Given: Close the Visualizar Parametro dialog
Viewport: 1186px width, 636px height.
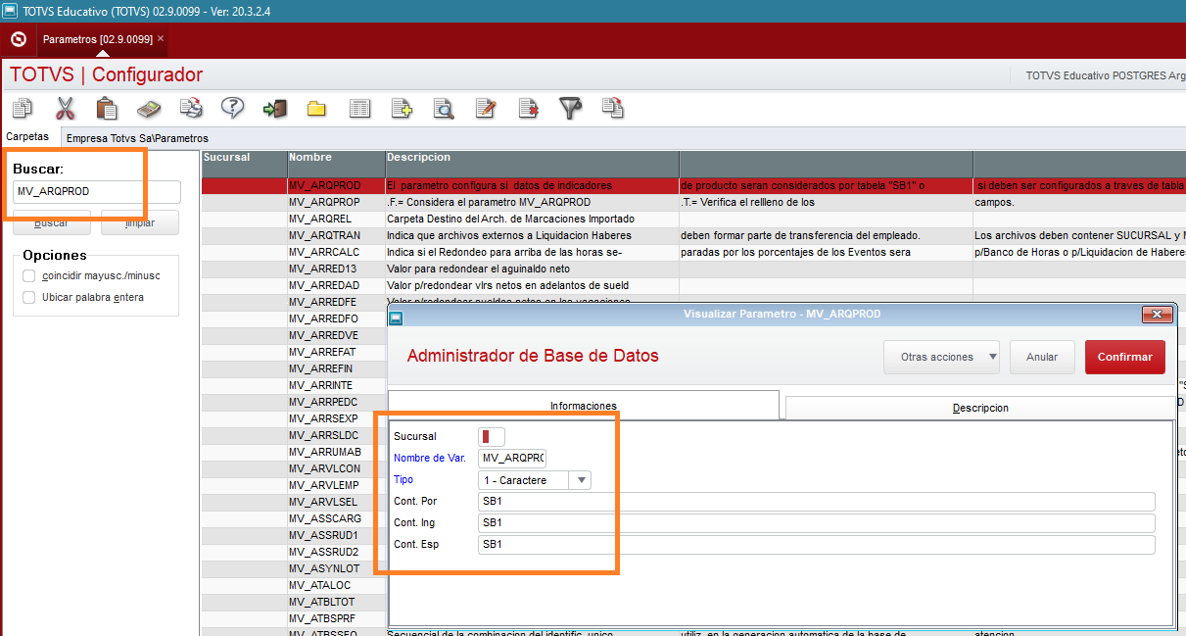Looking at the screenshot, I should (1159, 314).
